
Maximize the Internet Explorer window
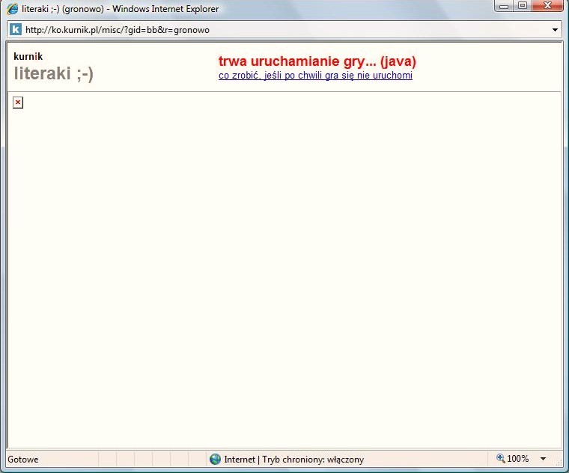pyautogui.click(x=522, y=6)
